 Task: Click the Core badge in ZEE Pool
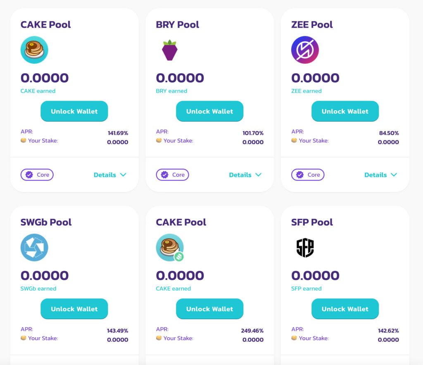click(x=308, y=175)
